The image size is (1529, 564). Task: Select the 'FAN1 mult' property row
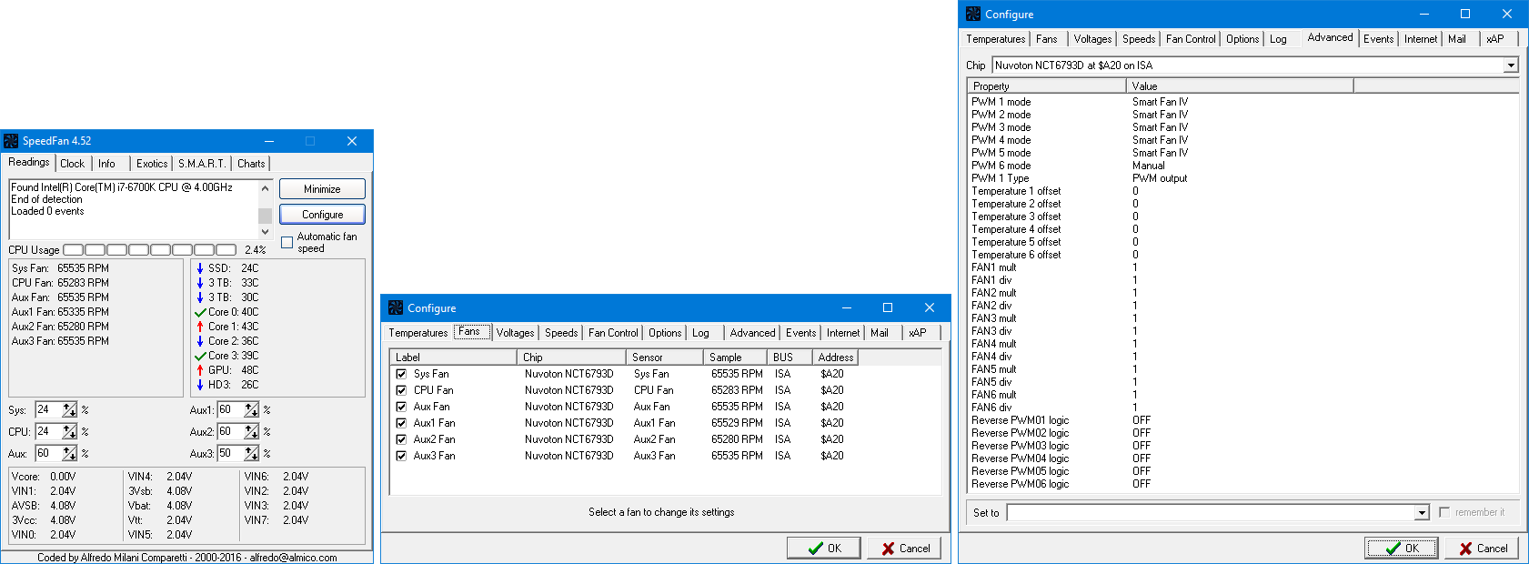(1242, 267)
